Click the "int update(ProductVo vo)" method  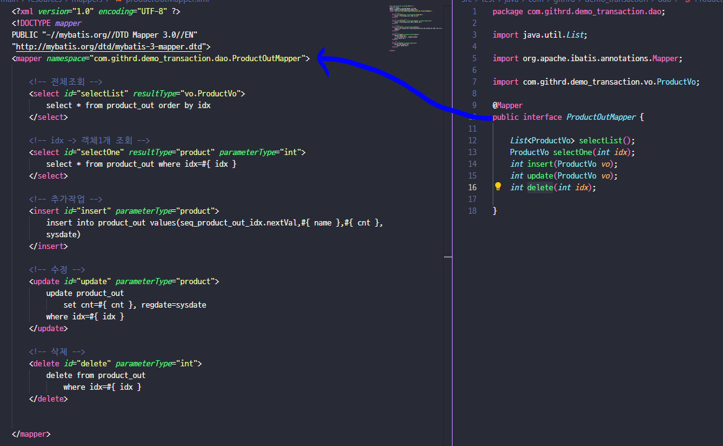(x=564, y=175)
